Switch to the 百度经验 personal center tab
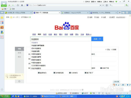 coord(103,13)
